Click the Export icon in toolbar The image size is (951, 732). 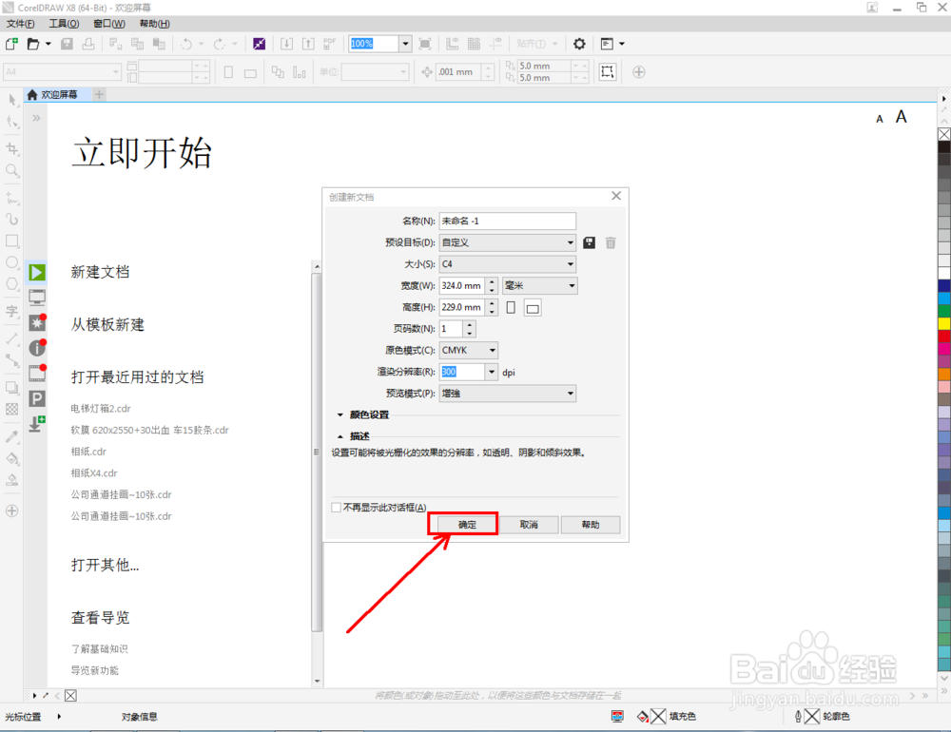point(309,44)
